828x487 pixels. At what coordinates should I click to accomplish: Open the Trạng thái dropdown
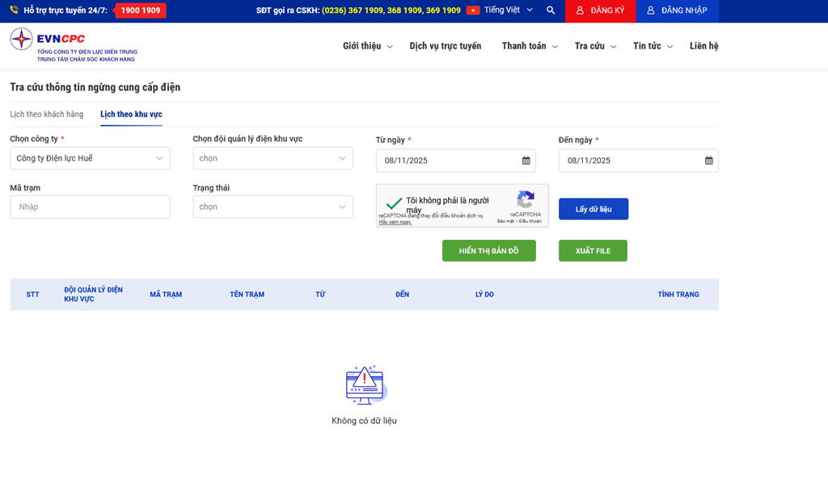click(272, 207)
